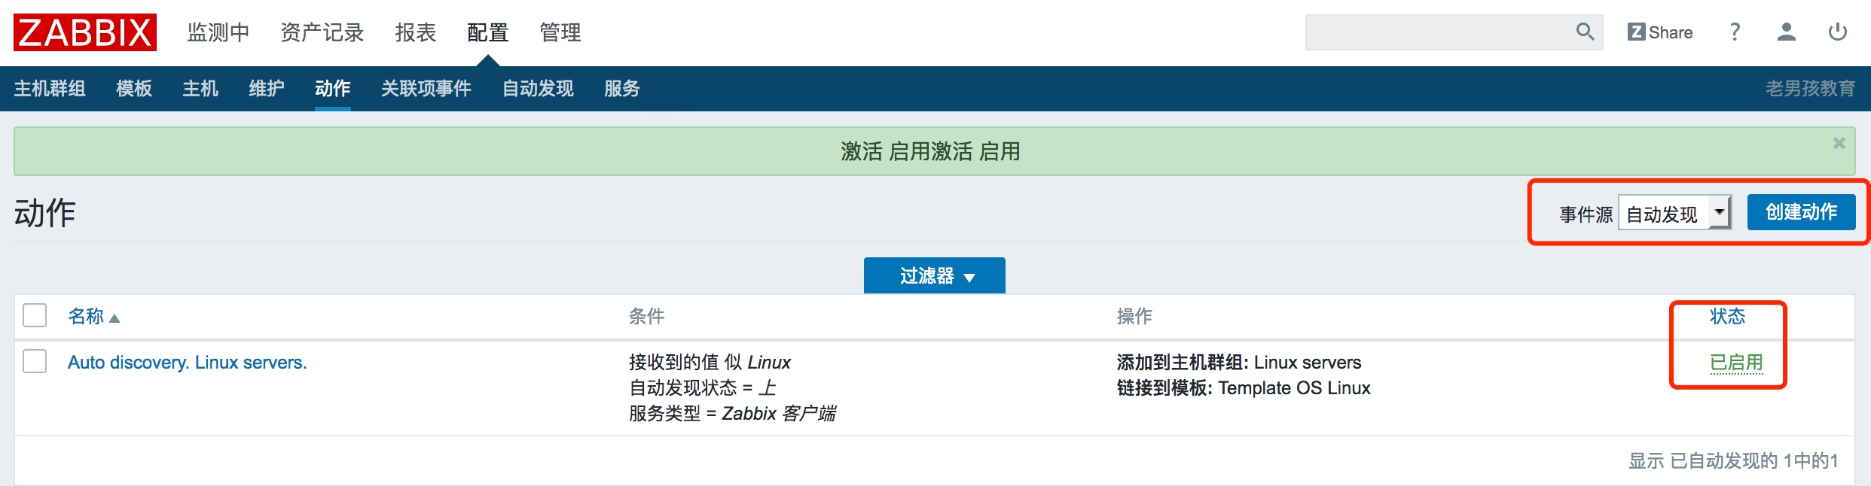Toggle the 已启用 status link
The width and height of the screenshot is (1871, 486).
pyautogui.click(x=1736, y=363)
